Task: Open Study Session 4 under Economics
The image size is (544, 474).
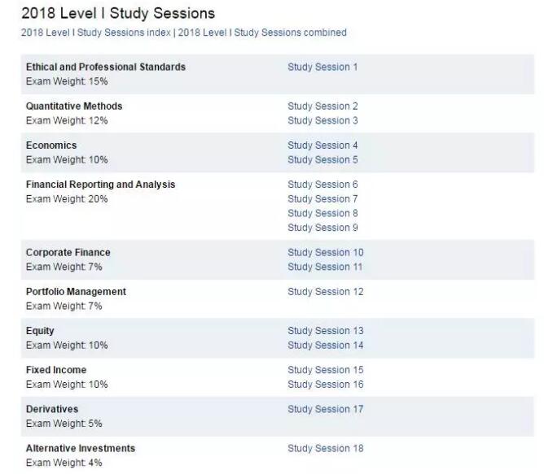Action: tap(322, 146)
